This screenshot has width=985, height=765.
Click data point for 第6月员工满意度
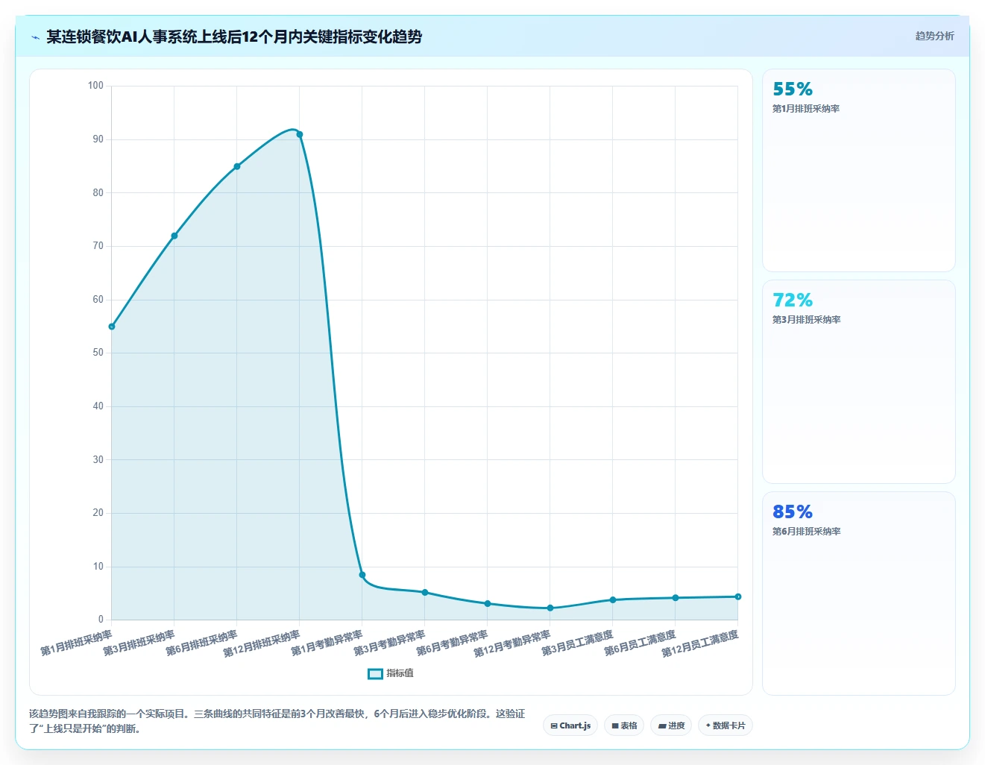point(676,598)
